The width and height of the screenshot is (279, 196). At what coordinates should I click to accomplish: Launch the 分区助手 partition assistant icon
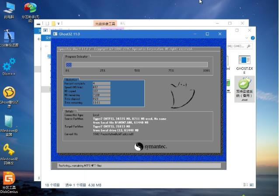pyautogui.click(x=30, y=12)
